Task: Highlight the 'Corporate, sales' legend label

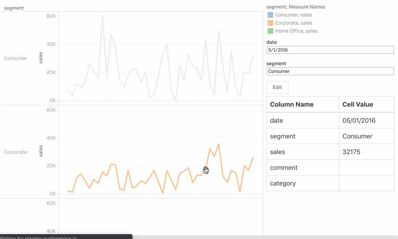Action: coord(294,23)
